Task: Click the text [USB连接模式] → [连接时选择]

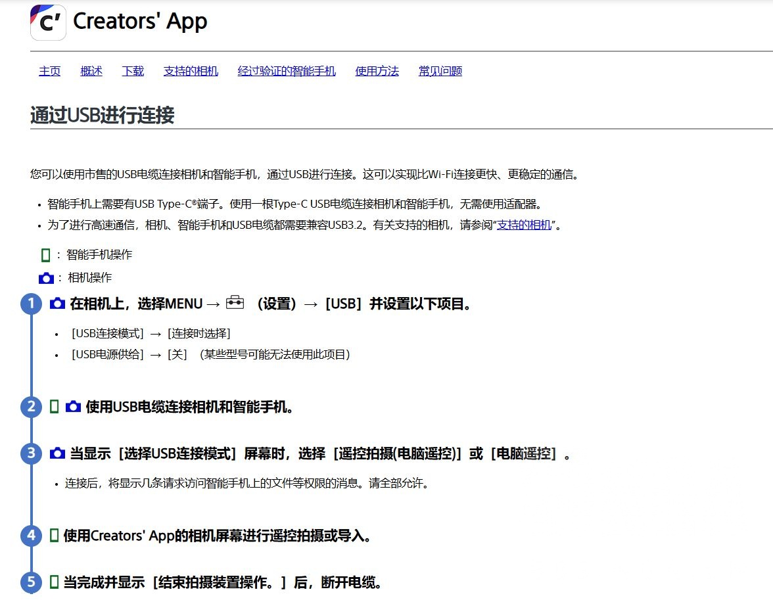Action: [151, 334]
